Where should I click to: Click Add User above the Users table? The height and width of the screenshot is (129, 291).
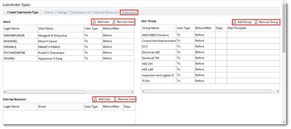[101, 22]
